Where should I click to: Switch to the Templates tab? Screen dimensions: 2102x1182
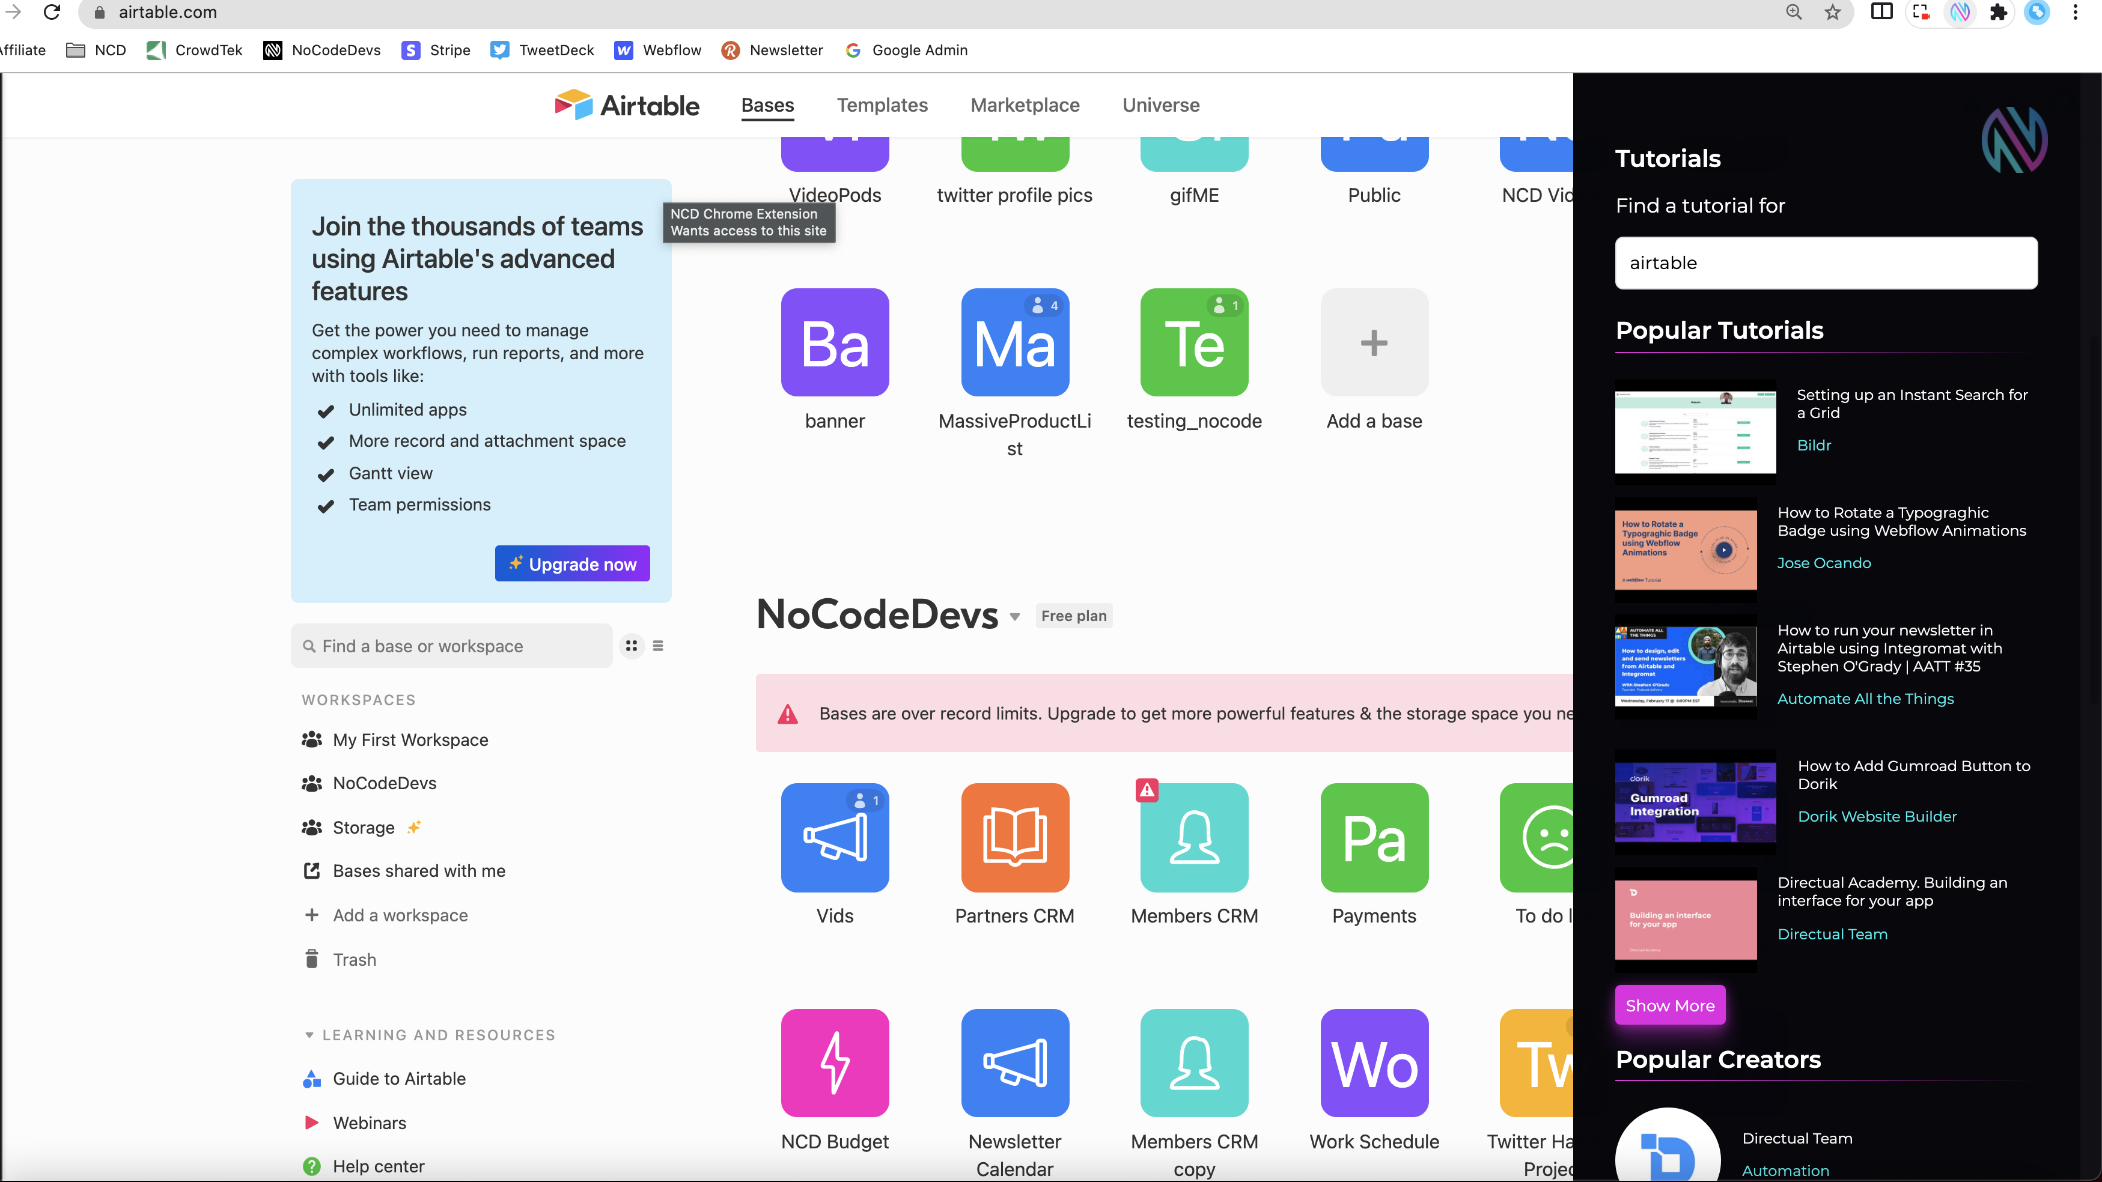click(882, 105)
